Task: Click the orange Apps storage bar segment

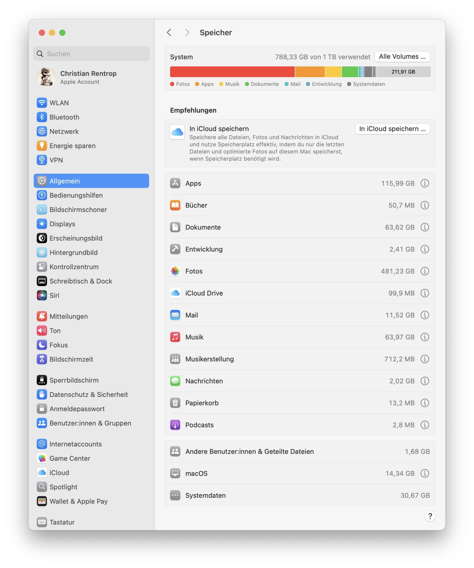Action: (310, 72)
